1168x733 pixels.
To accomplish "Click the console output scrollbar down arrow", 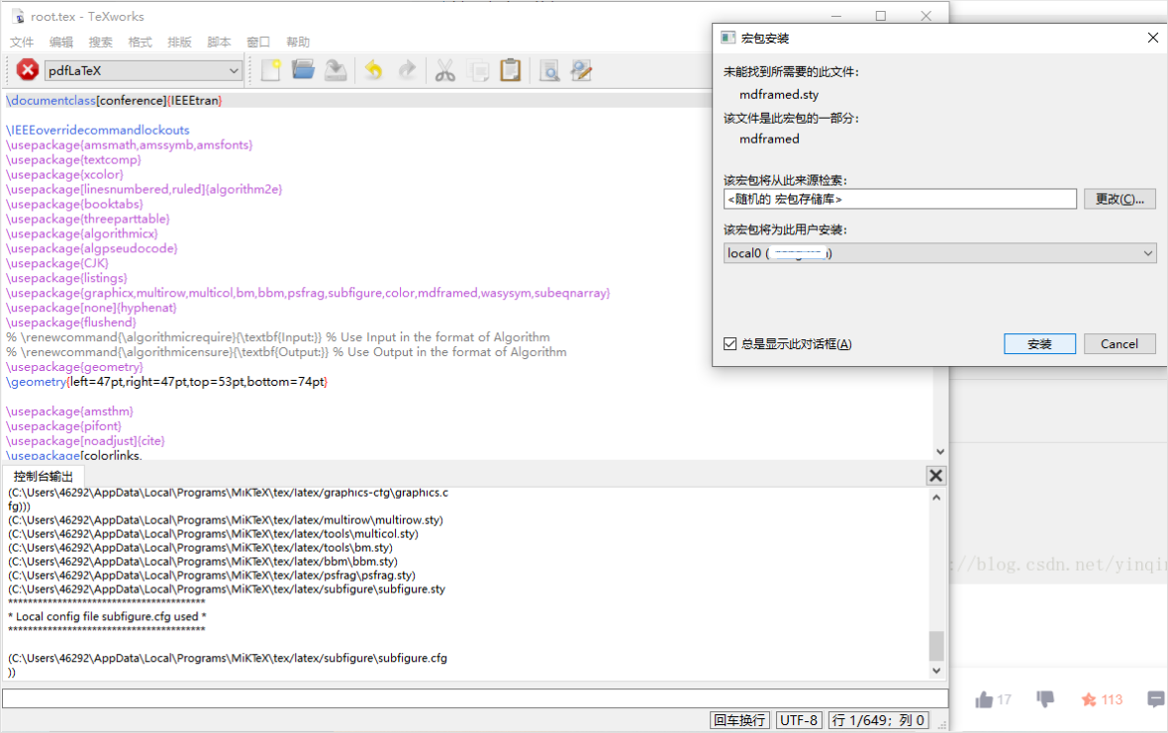I will pyautogui.click(x=935, y=670).
